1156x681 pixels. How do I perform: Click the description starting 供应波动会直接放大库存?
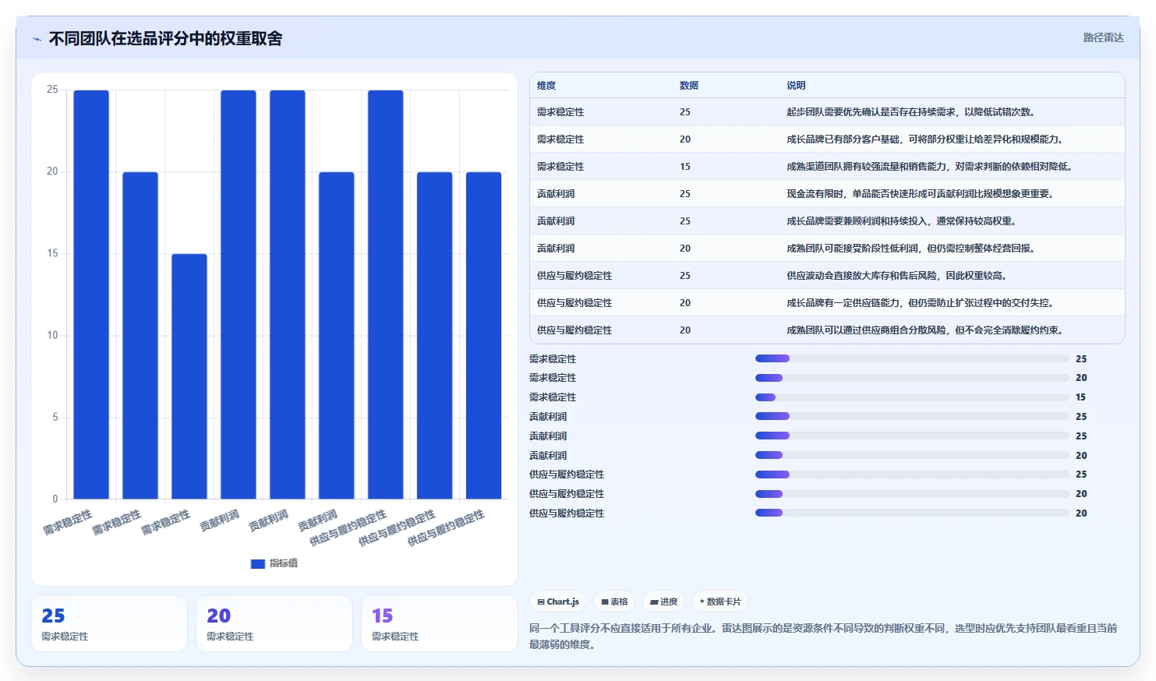898,276
